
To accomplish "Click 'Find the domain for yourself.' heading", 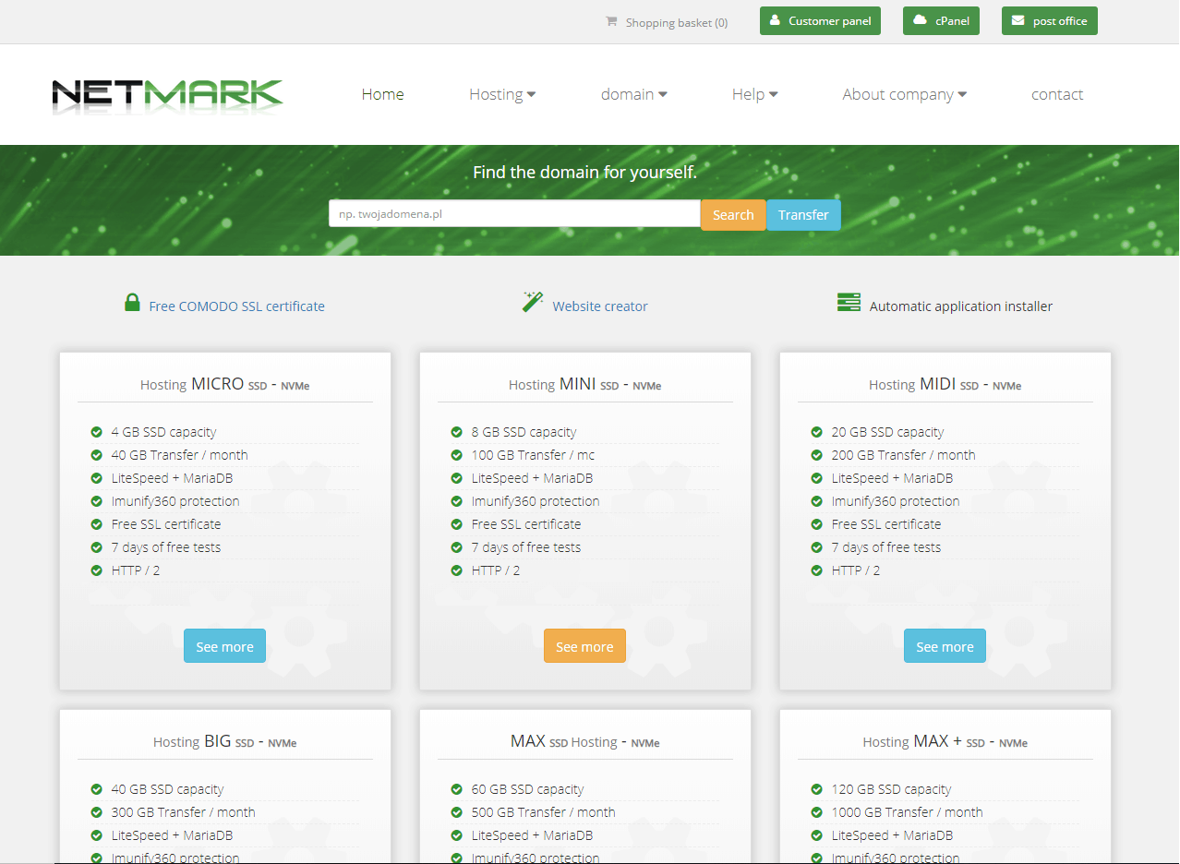I will (x=584, y=172).
